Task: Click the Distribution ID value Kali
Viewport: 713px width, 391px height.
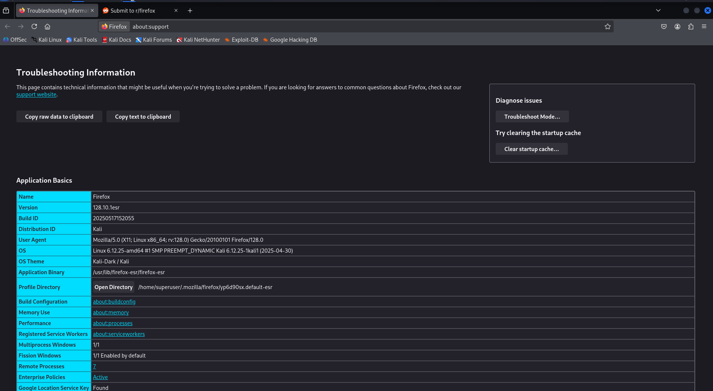Action: [97, 229]
